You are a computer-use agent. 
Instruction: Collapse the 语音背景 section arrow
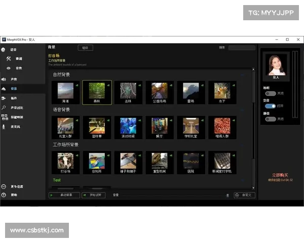point(242,110)
